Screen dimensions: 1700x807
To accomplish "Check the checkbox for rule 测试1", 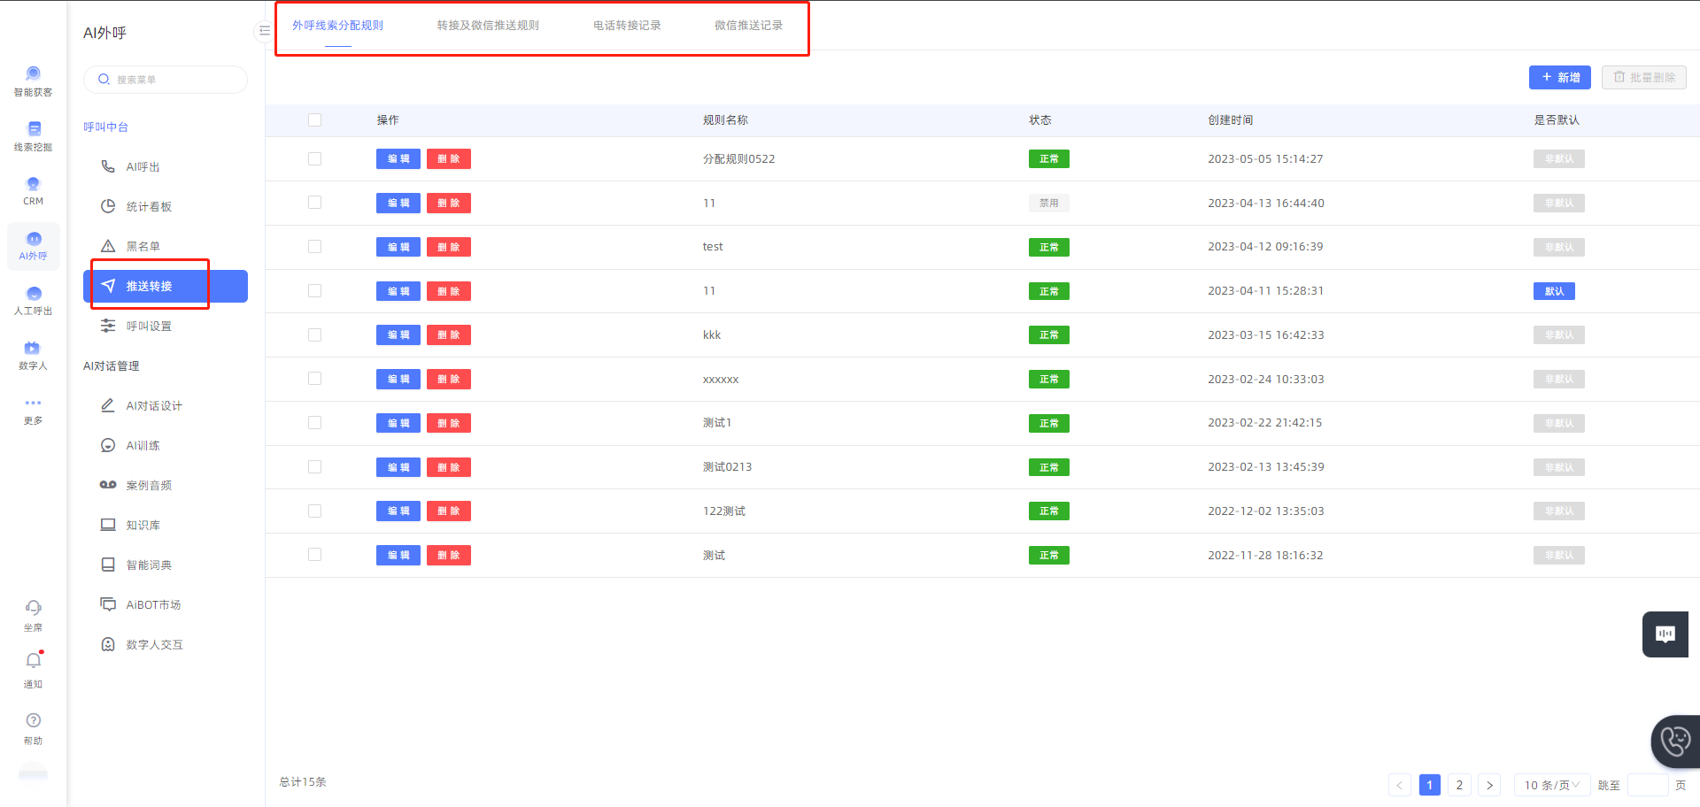I will [314, 423].
